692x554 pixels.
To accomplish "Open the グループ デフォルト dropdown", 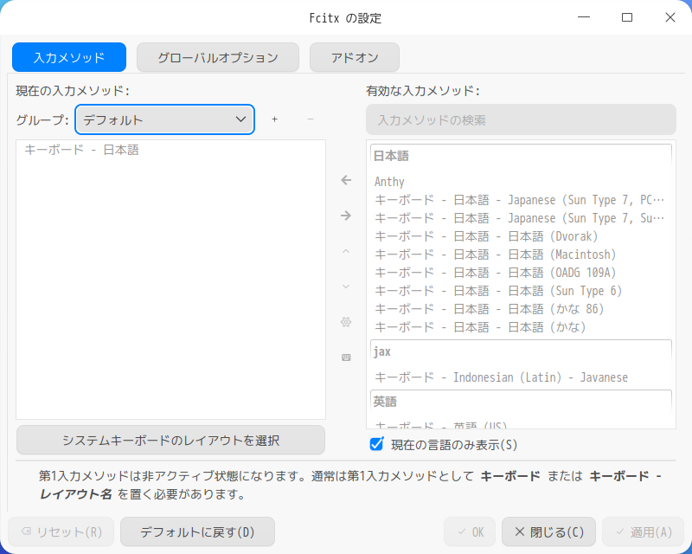I will (x=164, y=119).
